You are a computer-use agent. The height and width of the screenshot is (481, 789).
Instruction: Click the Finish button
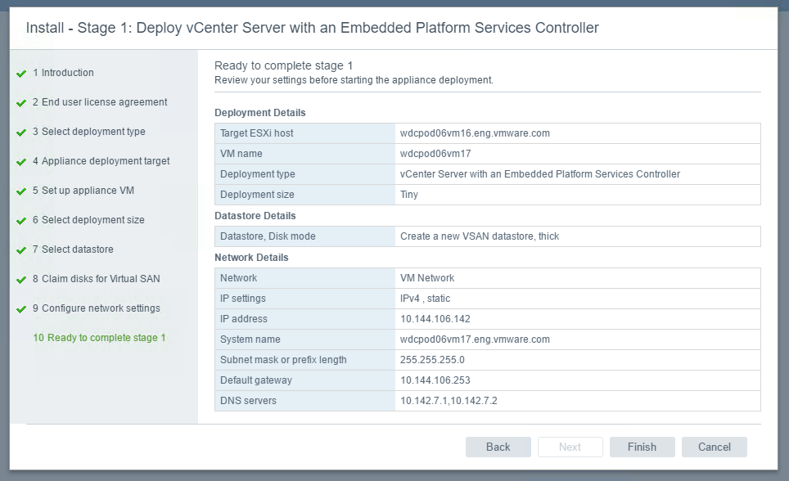(x=642, y=447)
